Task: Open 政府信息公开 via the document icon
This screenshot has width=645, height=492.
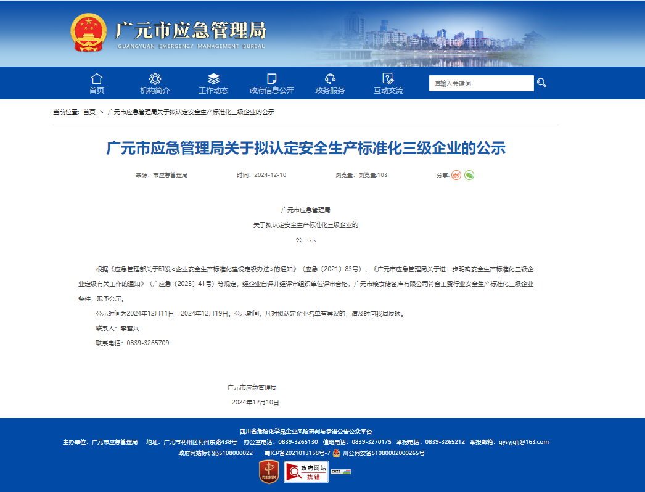Action: (271, 78)
